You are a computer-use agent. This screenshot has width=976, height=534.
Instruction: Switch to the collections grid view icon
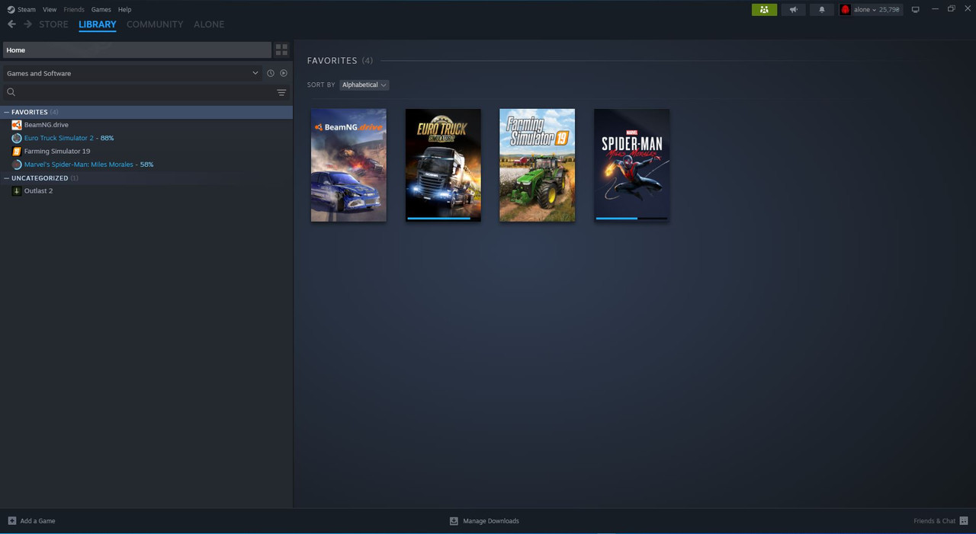tap(281, 50)
